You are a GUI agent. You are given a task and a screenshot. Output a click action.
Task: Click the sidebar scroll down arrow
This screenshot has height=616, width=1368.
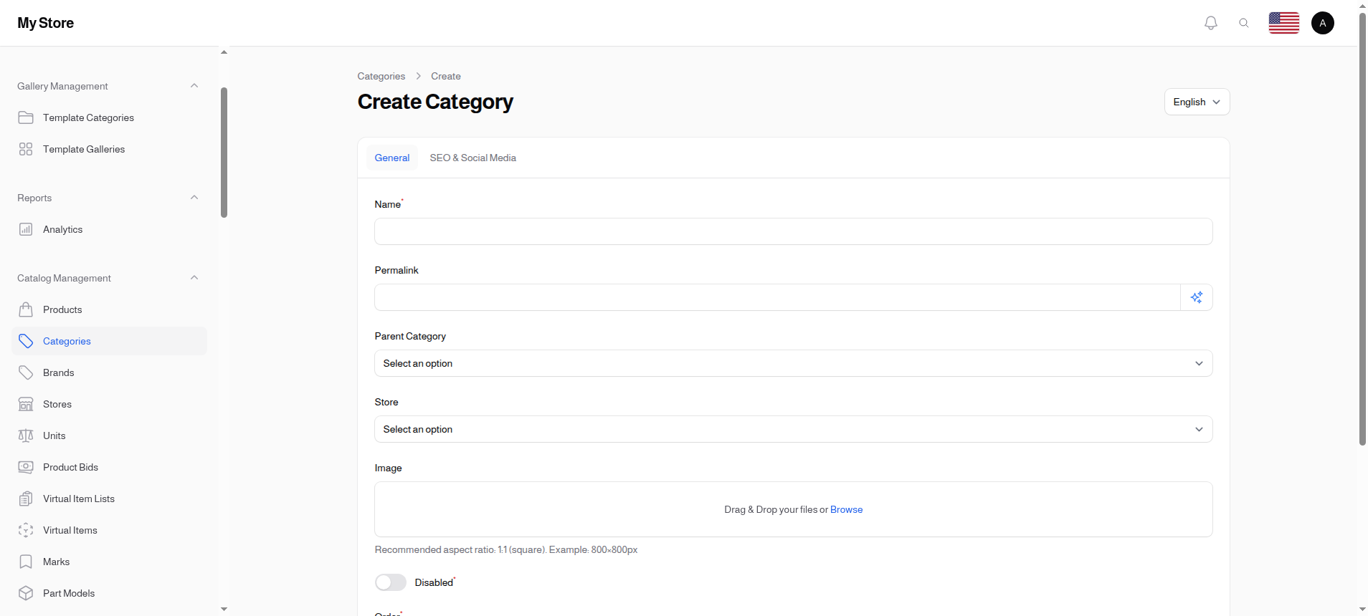224,609
